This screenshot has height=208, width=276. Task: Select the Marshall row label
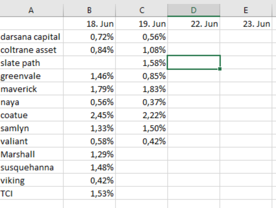pos(31,154)
